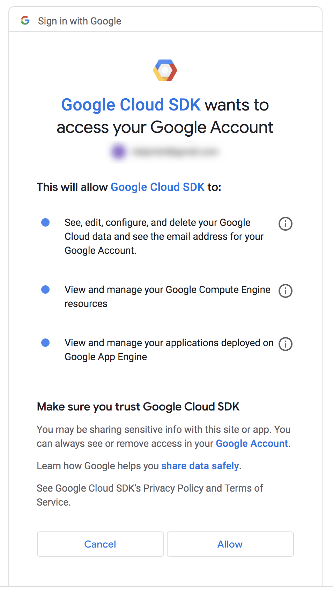Select the blue bullet beside Compute Engine permission
Screen dimensions: 333x593
[45, 289]
